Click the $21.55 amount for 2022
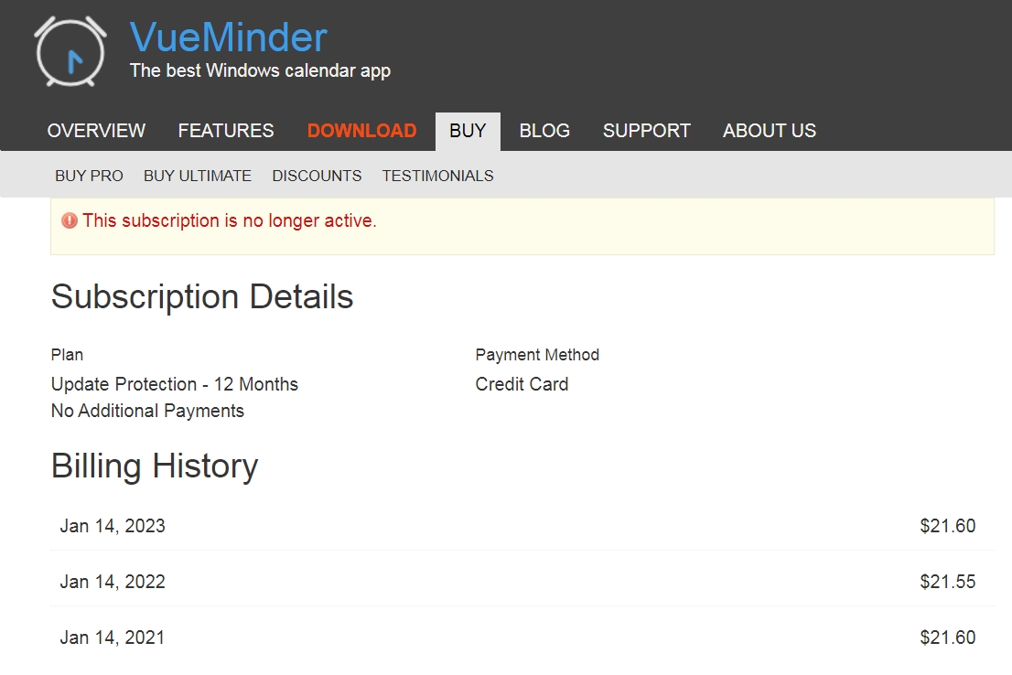The height and width of the screenshot is (675, 1012). point(947,582)
